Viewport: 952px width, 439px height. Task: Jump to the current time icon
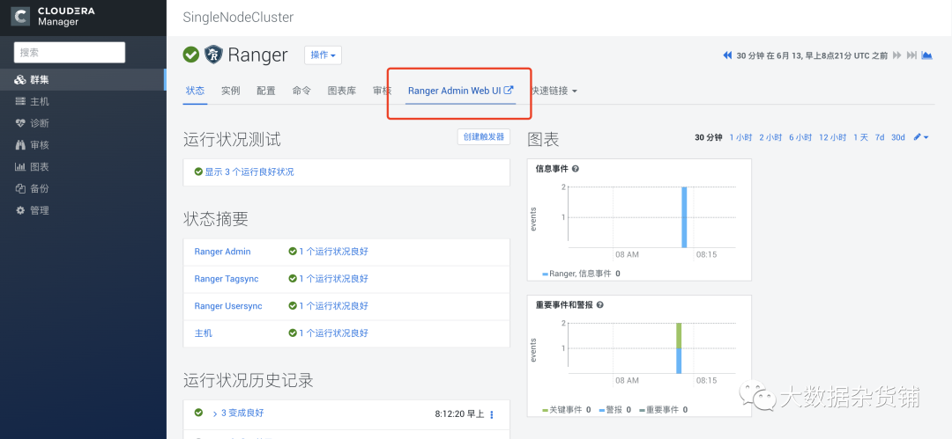tap(911, 55)
